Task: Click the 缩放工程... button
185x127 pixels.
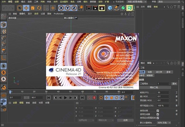Action: point(155,87)
